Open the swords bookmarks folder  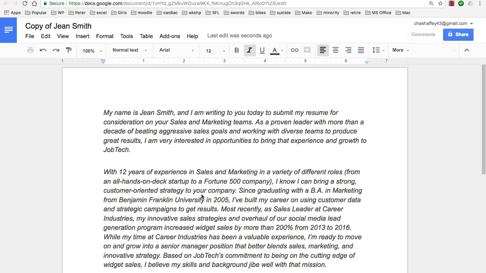[x=234, y=13]
